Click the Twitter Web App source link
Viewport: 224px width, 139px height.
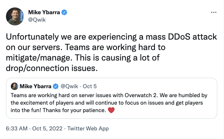[88, 129]
